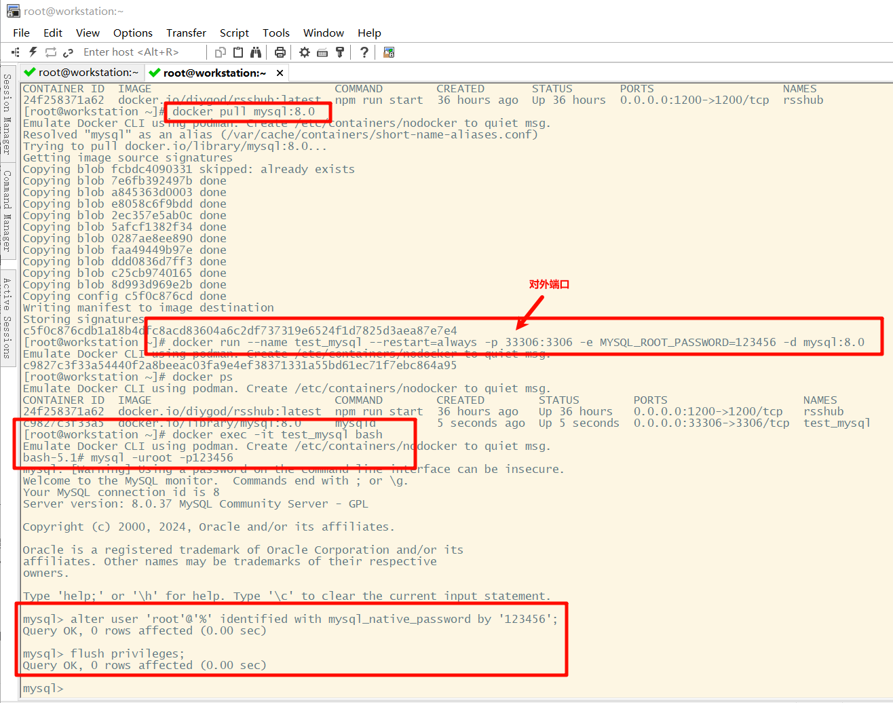Click the green checkmark on first tab
Viewport: 893px width, 703px height.
[29, 73]
